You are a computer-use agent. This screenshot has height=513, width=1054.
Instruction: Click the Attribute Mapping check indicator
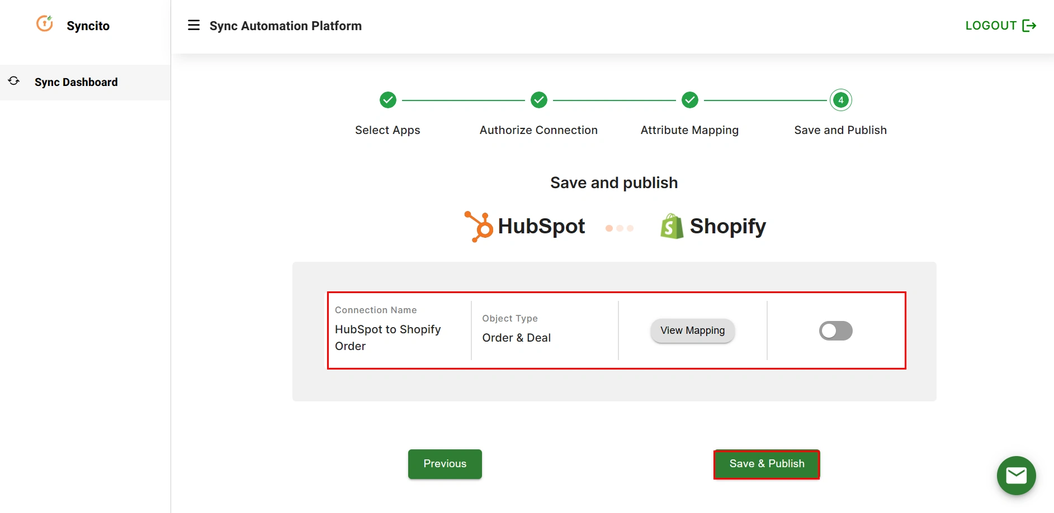(x=689, y=100)
